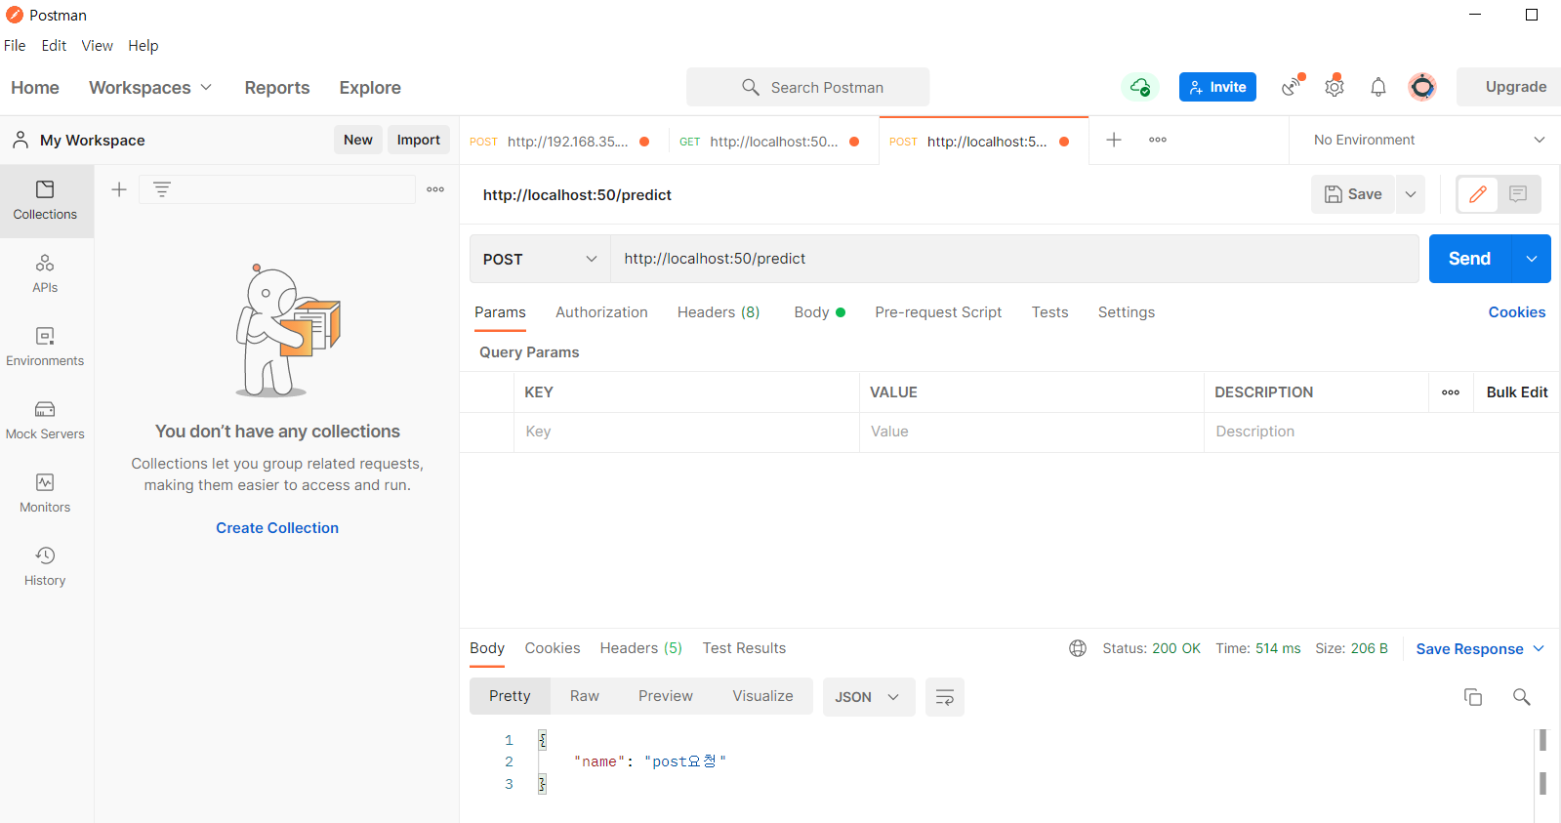Open the Mock Servers sidebar panel
This screenshot has height=823, width=1561.
45,420
